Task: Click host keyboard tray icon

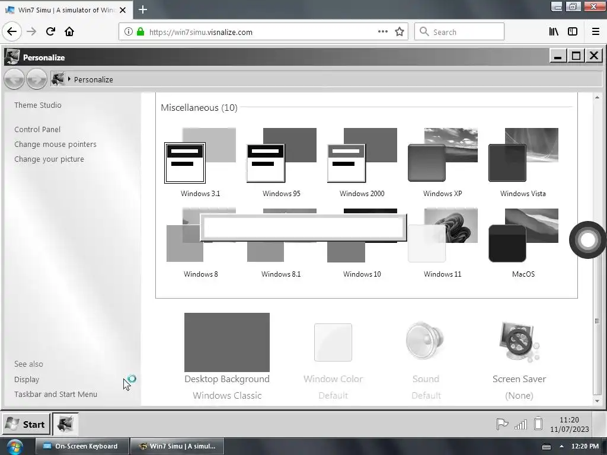Action: (546, 447)
